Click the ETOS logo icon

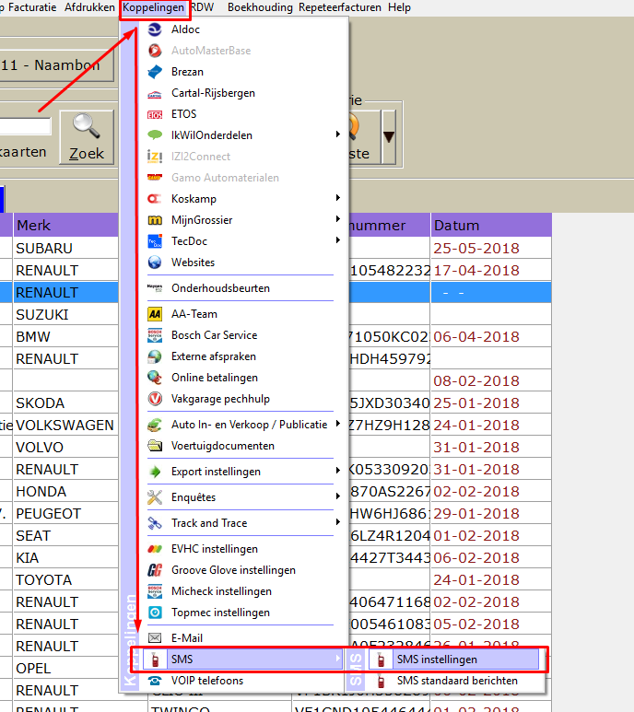point(155,114)
